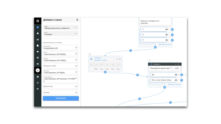Viewport: 221px width, 124px height.
Task: Open the gift icon in sidebar
Action: coord(38,76)
